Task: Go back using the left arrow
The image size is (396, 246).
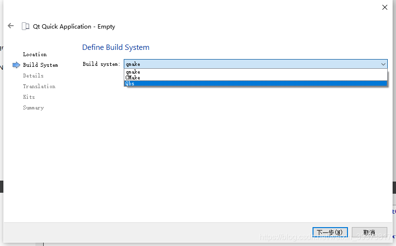Action: [11, 26]
